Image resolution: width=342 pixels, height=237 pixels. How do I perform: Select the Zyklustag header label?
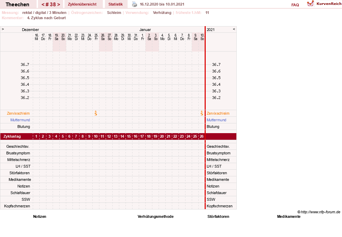[12, 137]
